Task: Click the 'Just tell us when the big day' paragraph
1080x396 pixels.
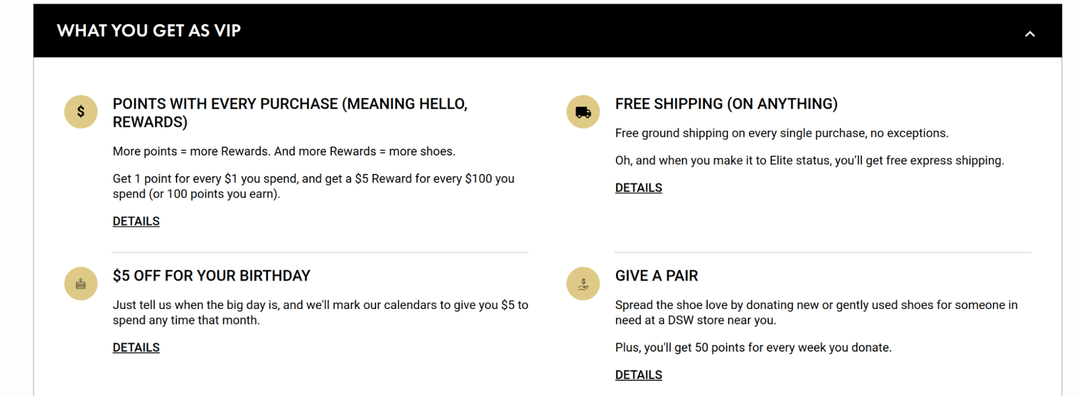Action: 320,313
